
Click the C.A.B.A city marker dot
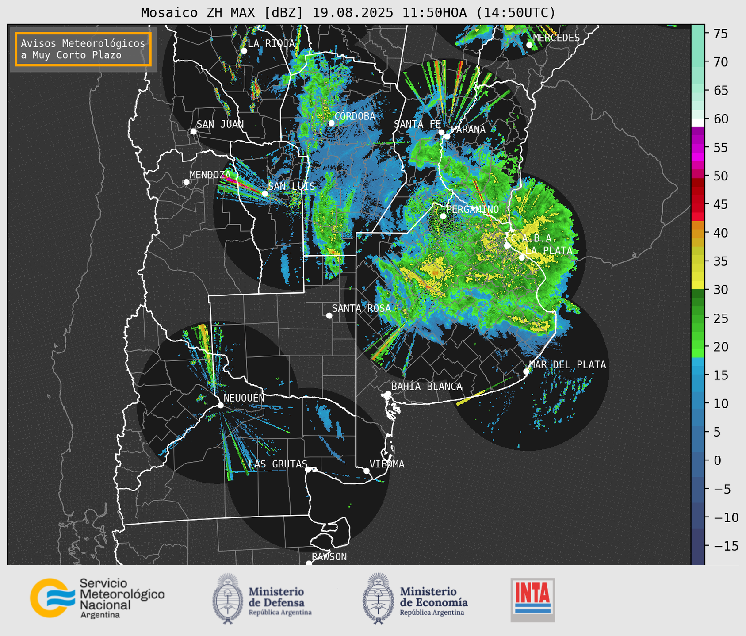(507, 245)
